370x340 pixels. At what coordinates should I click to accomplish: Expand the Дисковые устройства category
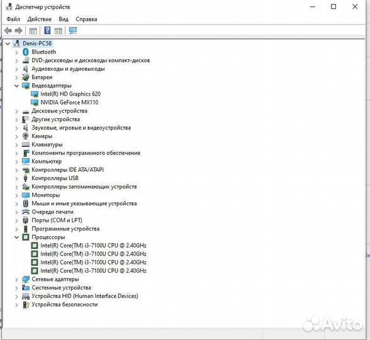click(x=16, y=111)
